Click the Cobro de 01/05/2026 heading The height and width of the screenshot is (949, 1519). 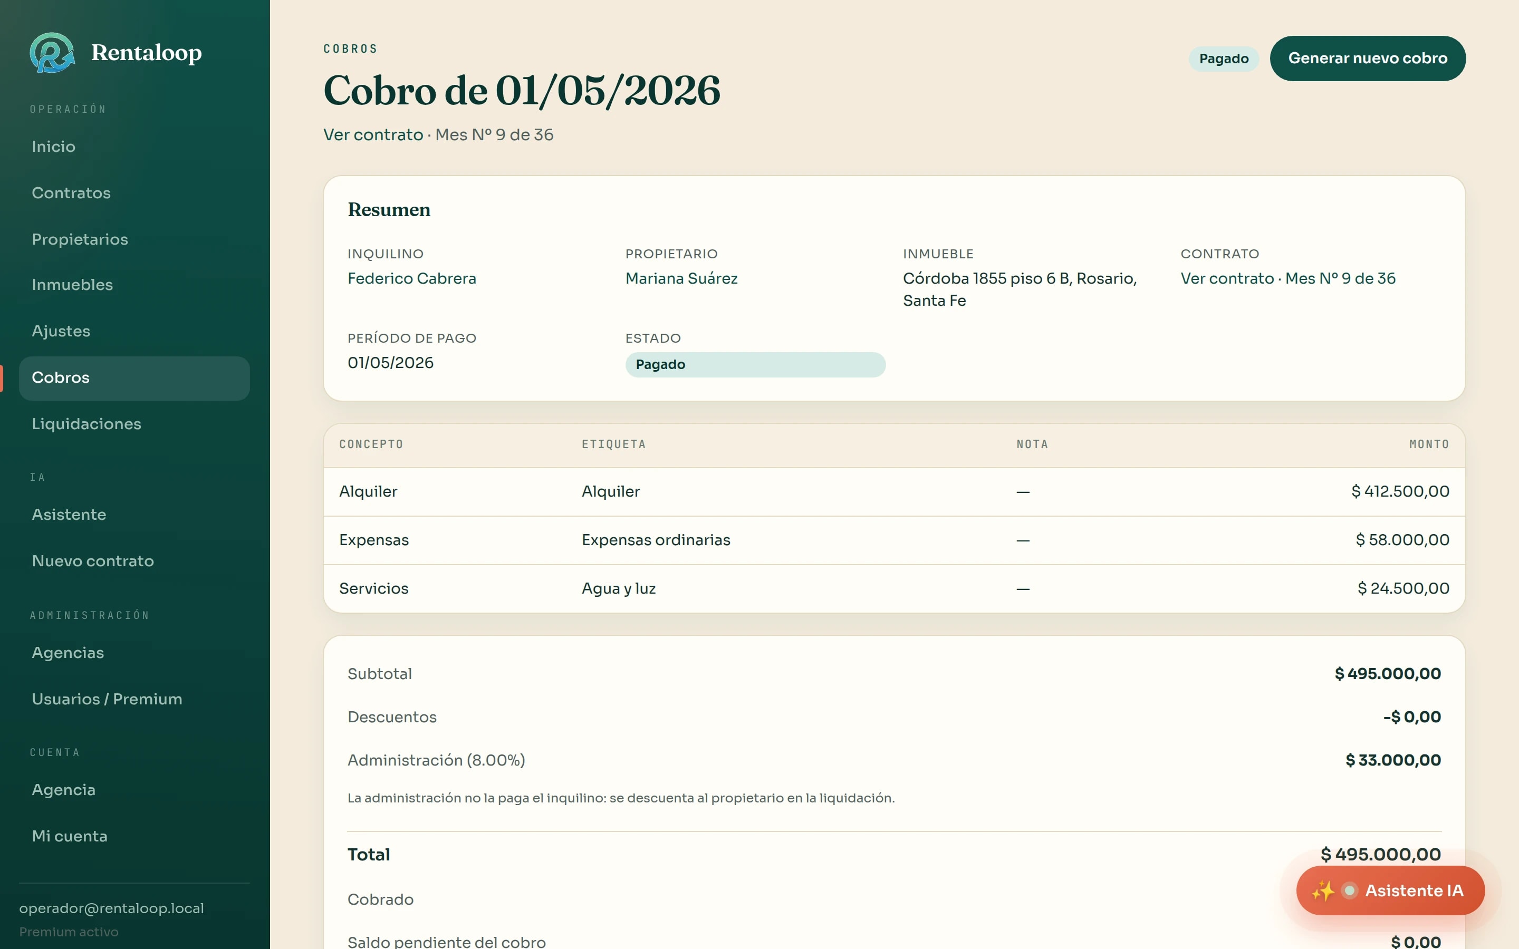[x=522, y=90]
